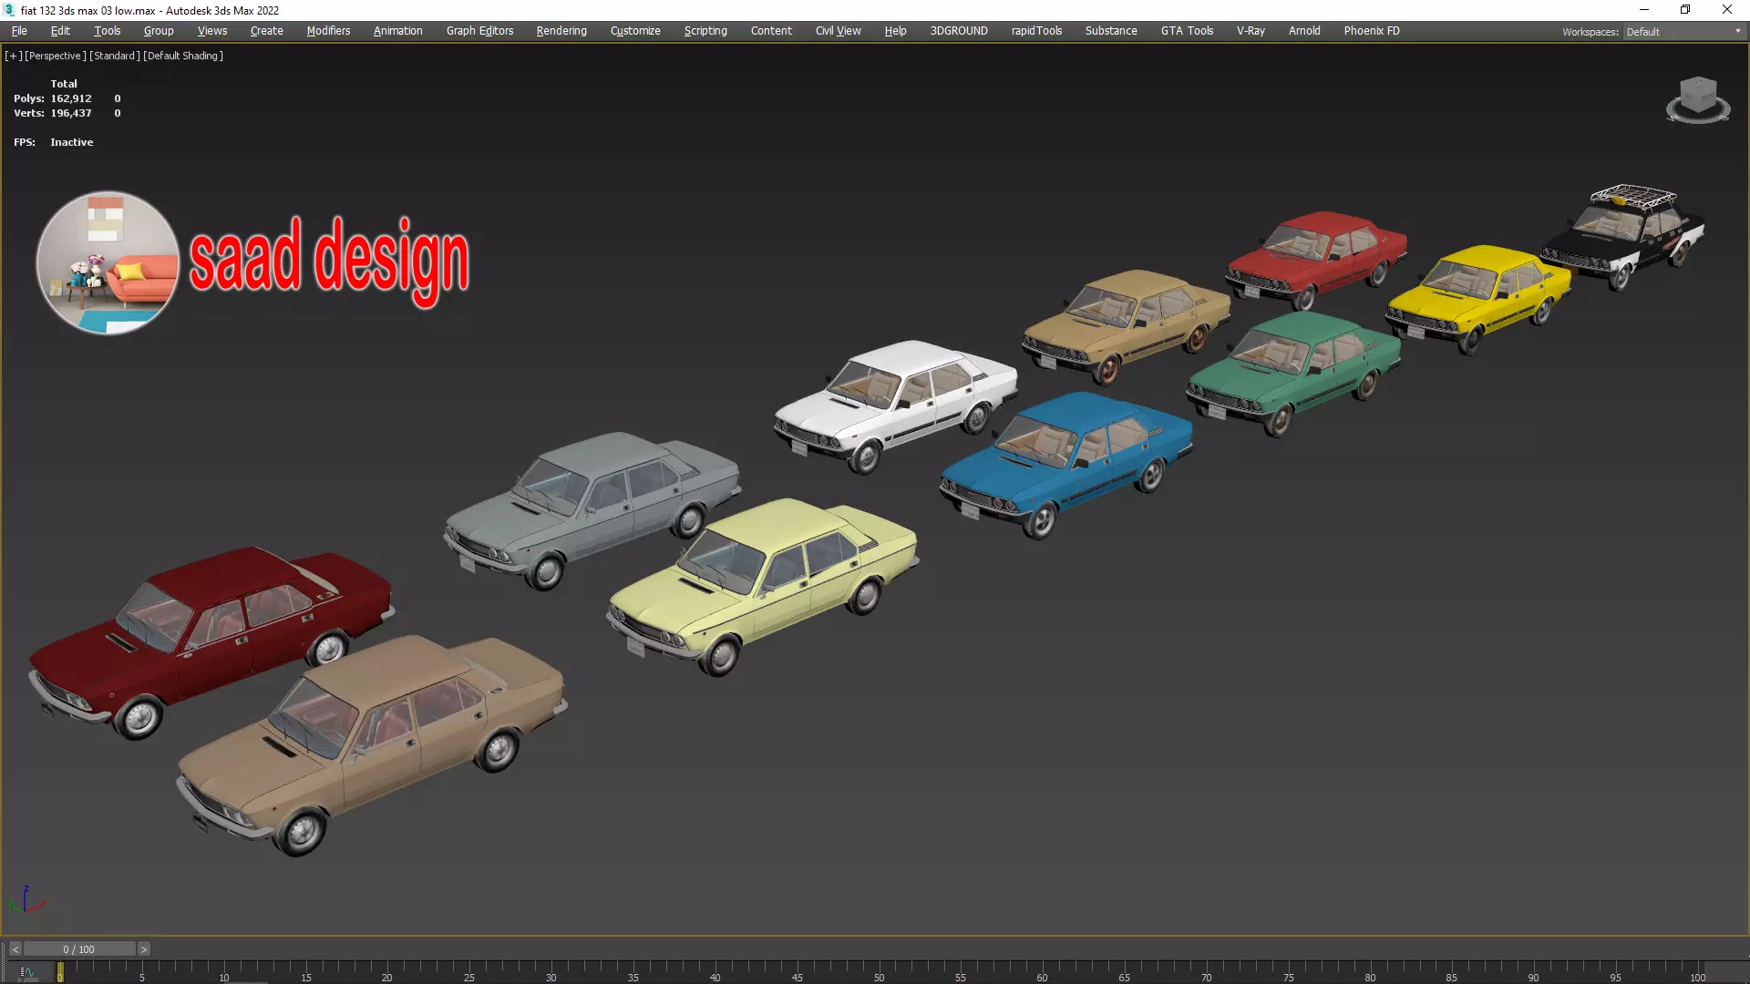Click the [+] viewport general label
This screenshot has width=1750, height=984.
tap(13, 56)
